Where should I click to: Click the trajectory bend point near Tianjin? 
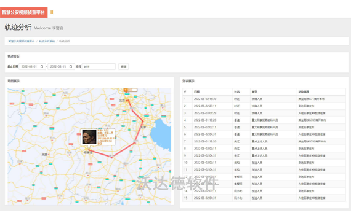[143, 121]
